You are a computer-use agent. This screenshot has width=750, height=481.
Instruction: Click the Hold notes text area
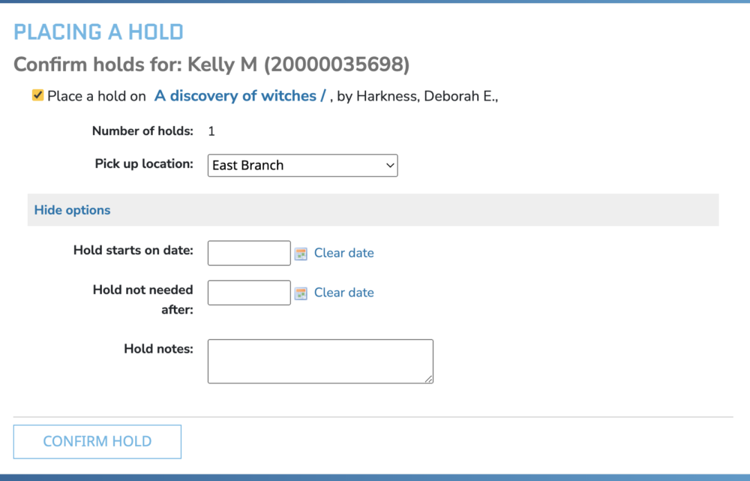pyautogui.click(x=319, y=360)
